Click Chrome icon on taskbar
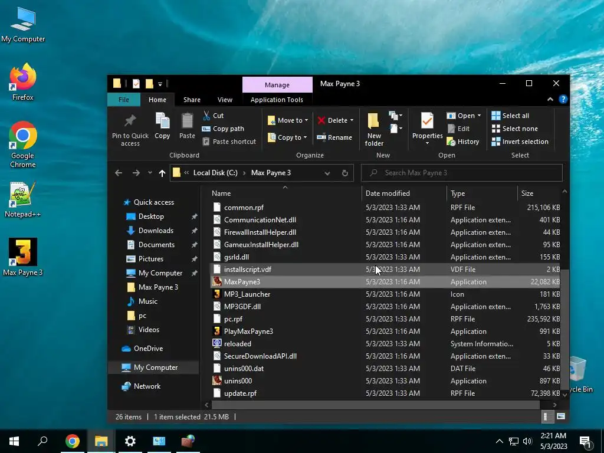Image resolution: width=604 pixels, height=453 pixels. 72,441
